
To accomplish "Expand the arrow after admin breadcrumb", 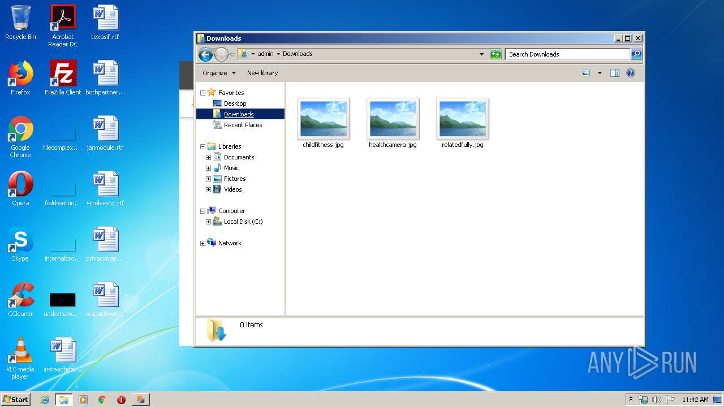I will (278, 54).
